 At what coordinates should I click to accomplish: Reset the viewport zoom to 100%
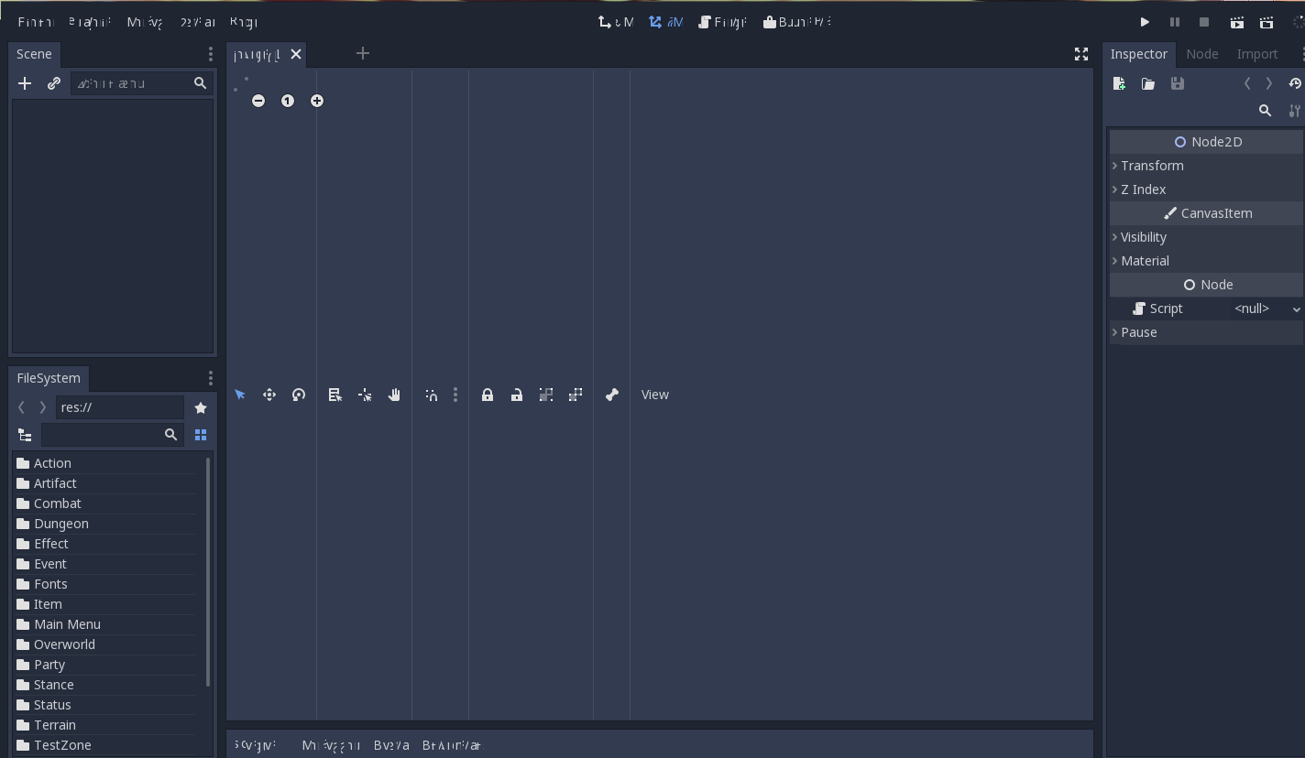(288, 101)
